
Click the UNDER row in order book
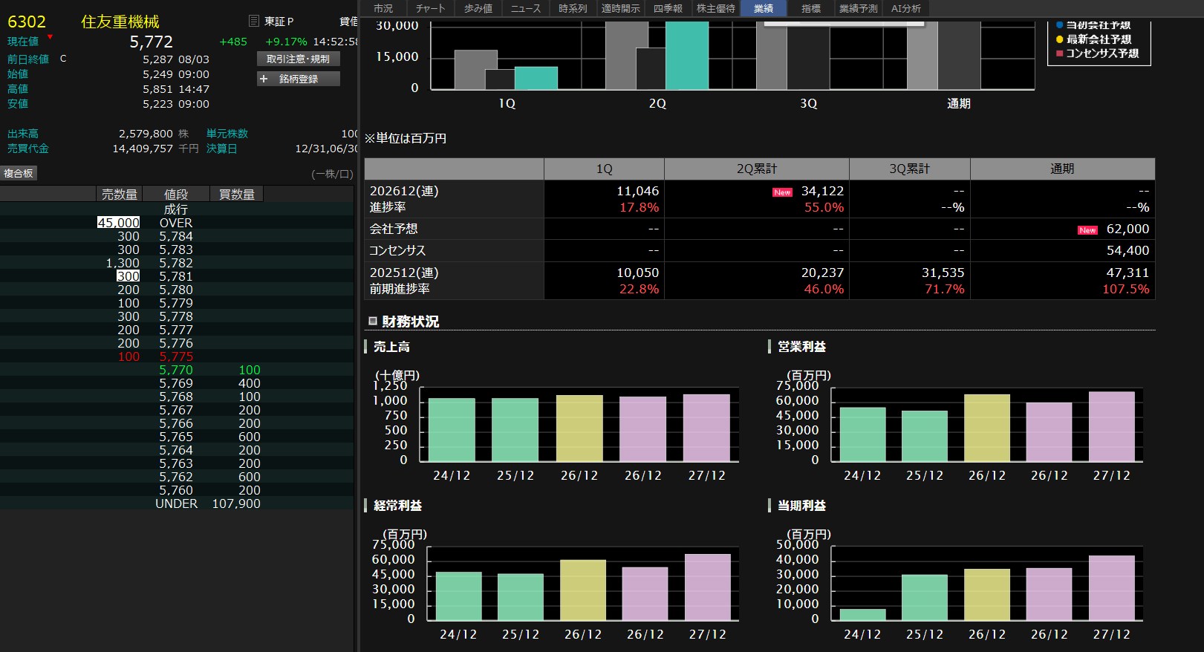tap(177, 503)
